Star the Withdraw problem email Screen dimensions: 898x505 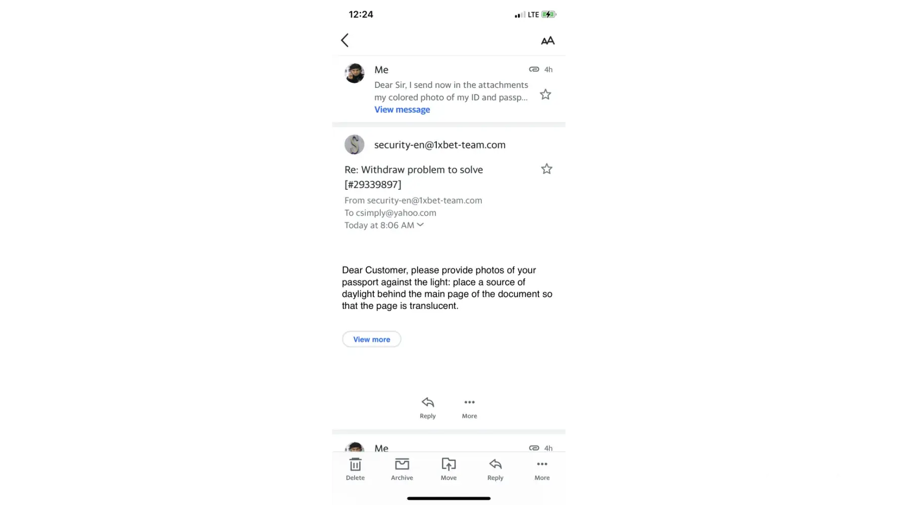click(546, 169)
